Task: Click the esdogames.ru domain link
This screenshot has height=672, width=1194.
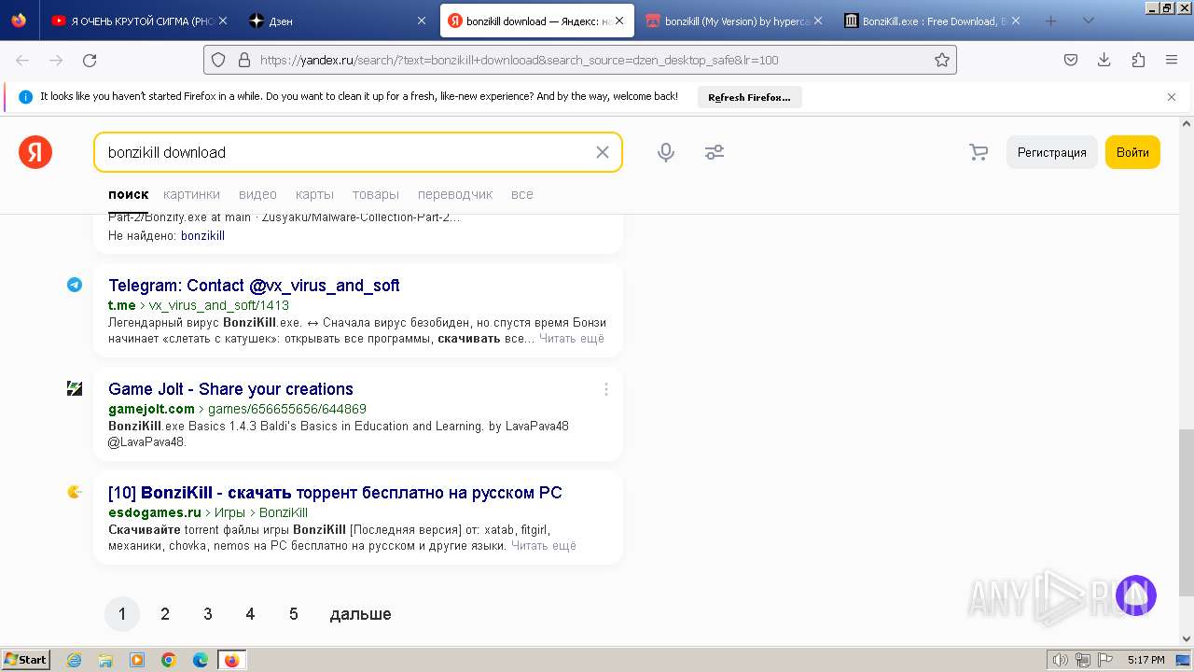Action: coord(155,512)
